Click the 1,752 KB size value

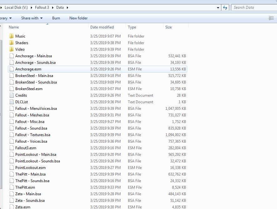(179, 121)
